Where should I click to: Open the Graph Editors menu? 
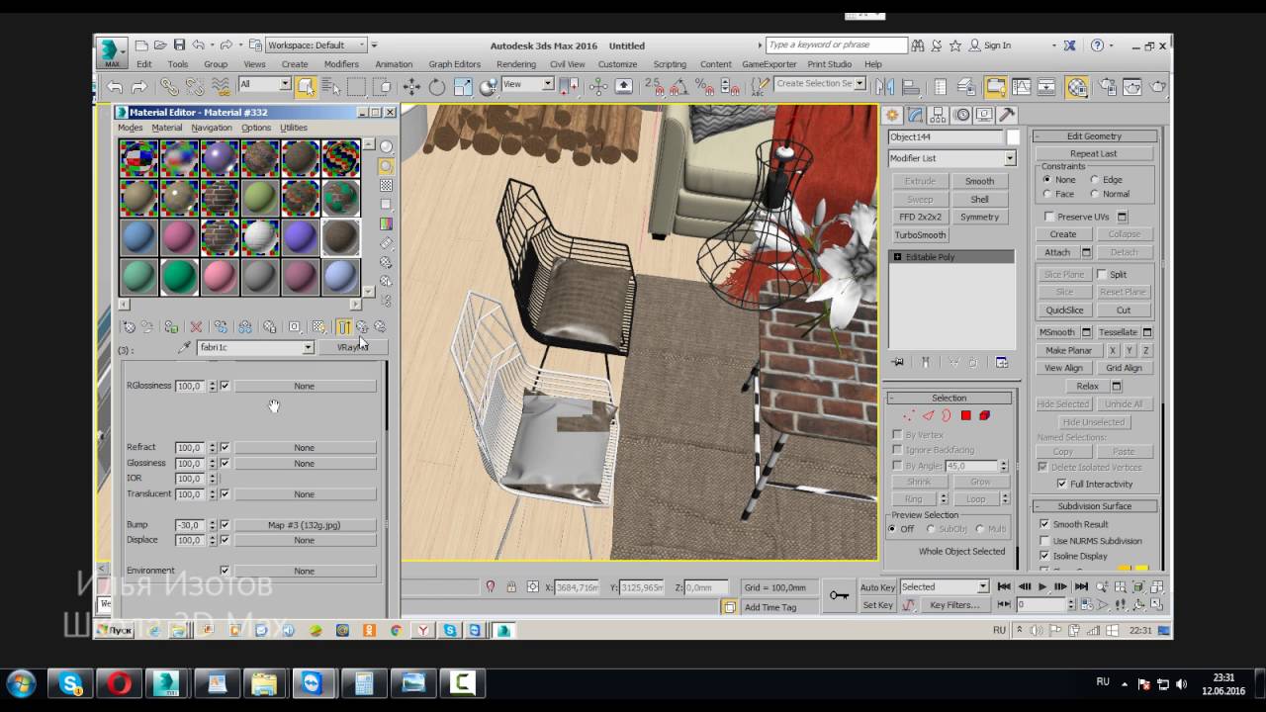coord(454,64)
